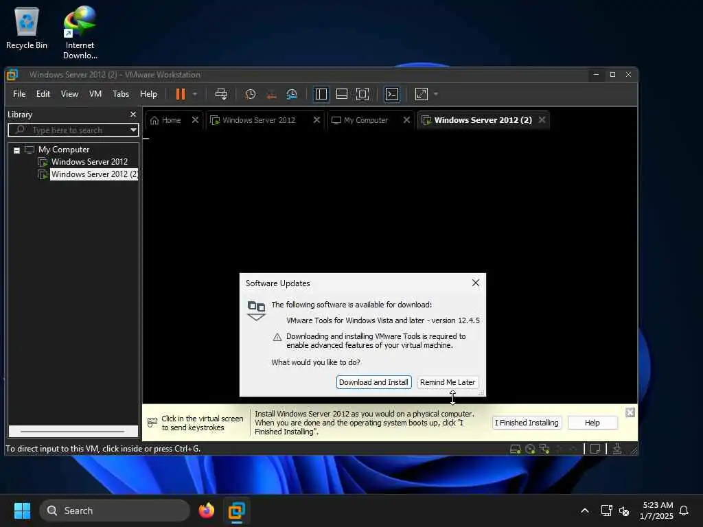The image size is (703, 527).
Task: Click the orange Suspend VM pause button
Action: (x=181, y=94)
